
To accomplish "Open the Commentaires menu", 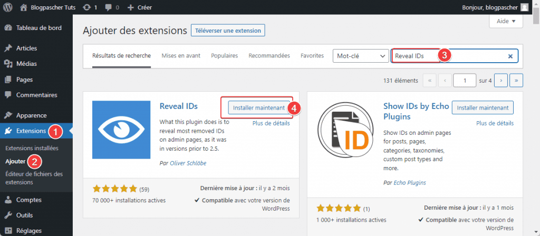I will point(36,95).
